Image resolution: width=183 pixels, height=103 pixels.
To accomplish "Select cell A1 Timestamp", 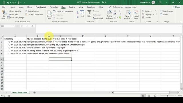I will point(15,39).
